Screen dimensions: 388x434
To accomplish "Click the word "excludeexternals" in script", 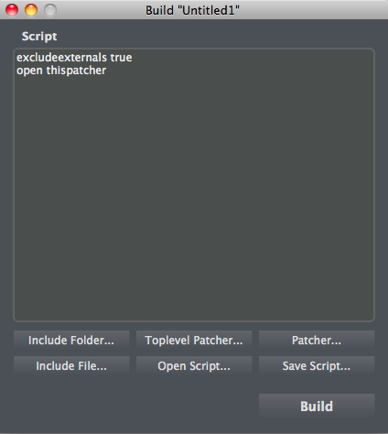I will pyautogui.click(x=61, y=58).
